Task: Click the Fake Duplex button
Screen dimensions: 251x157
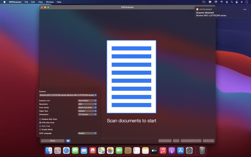Action: (x=165, y=141)
